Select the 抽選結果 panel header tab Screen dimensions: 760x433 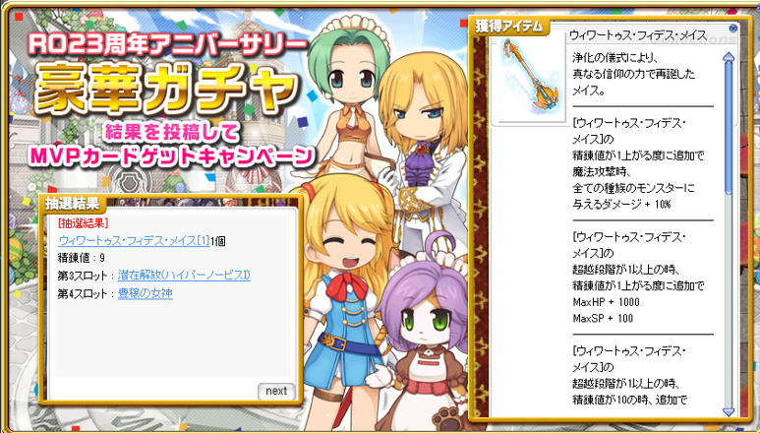(71, 204)
